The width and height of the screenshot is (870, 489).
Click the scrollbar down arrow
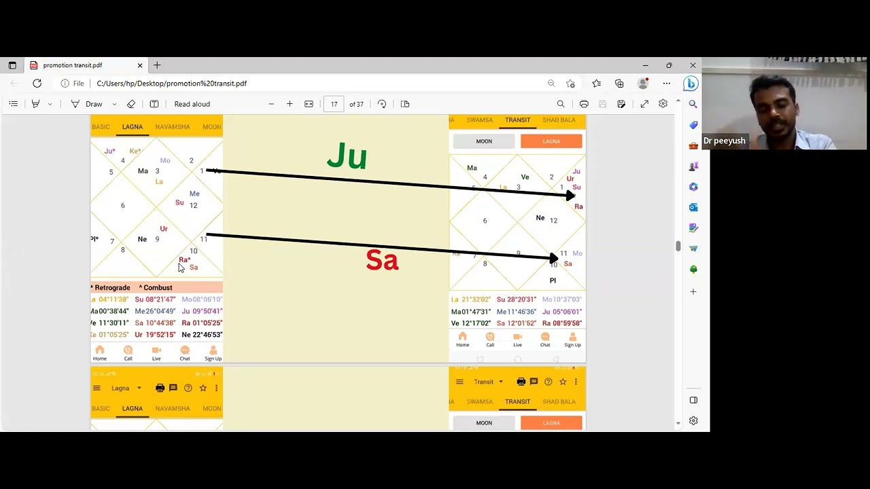(678, 423)
